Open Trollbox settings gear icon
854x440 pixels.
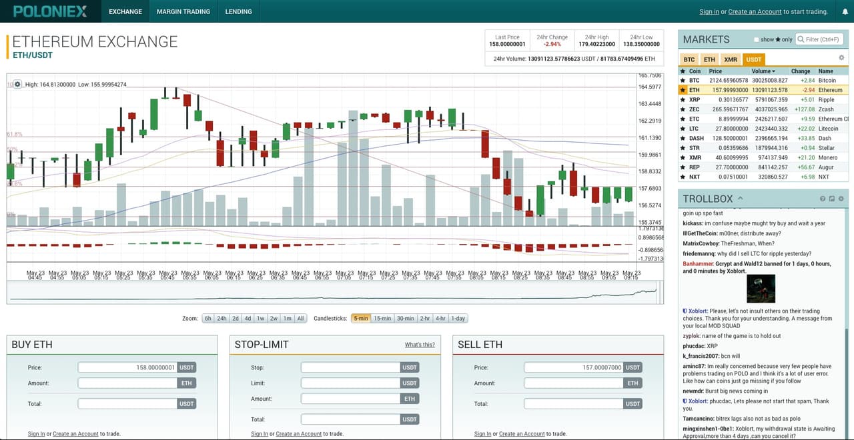(841, 199)
